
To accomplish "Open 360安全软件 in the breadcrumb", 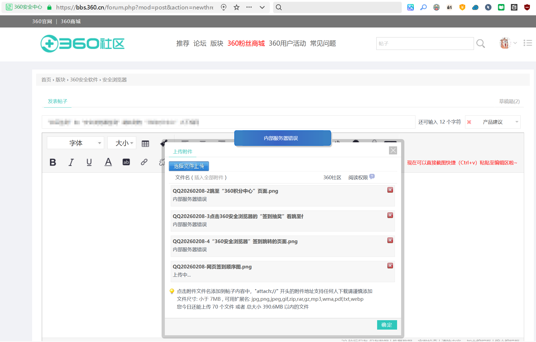I will (x=84, y=80).
